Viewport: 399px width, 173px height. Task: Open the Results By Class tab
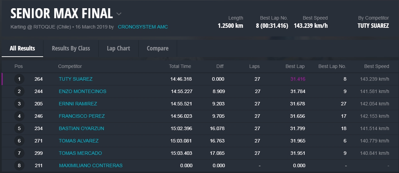[71, 48]
